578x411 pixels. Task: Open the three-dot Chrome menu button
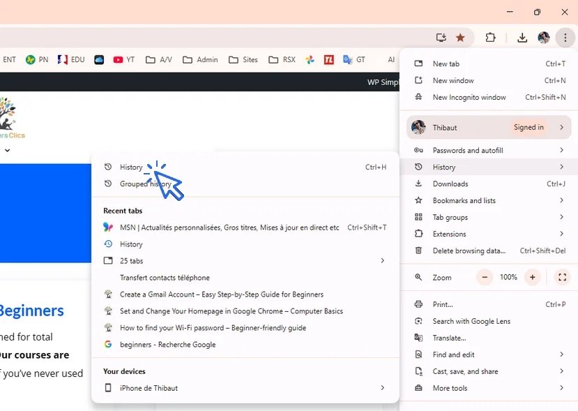click(x=565, y=38)
